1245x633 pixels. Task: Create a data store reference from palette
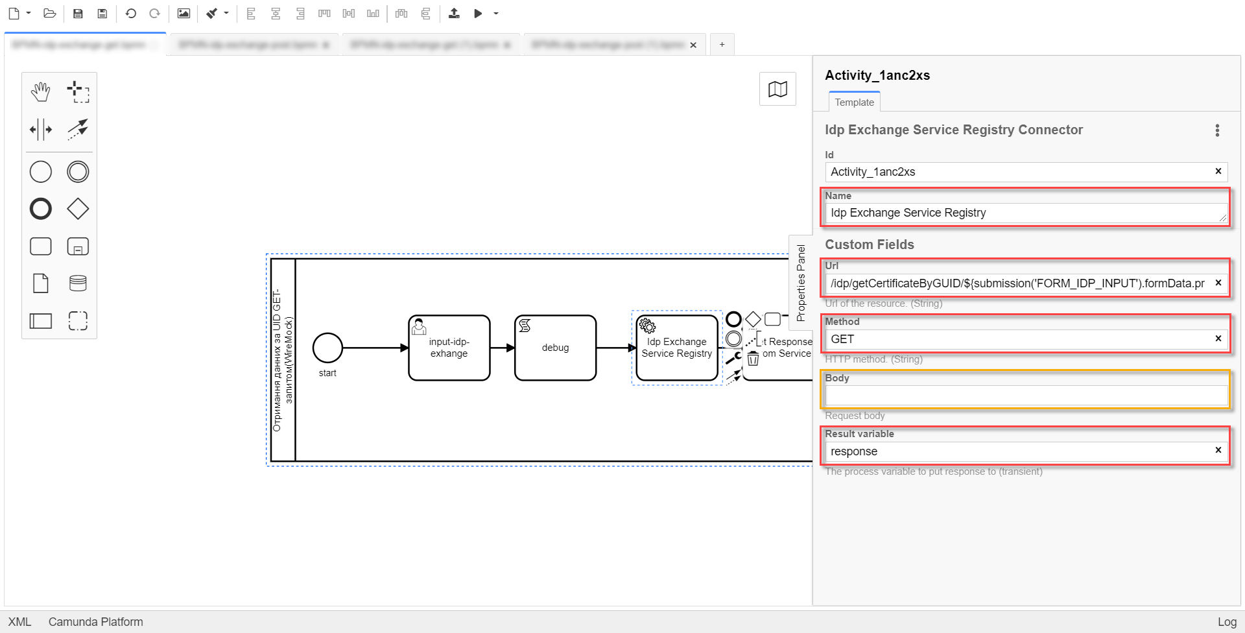click(78, 283)
